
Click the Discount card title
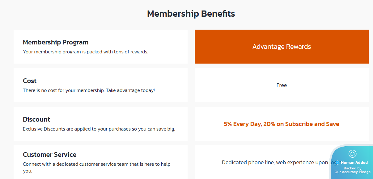(36, 119)
